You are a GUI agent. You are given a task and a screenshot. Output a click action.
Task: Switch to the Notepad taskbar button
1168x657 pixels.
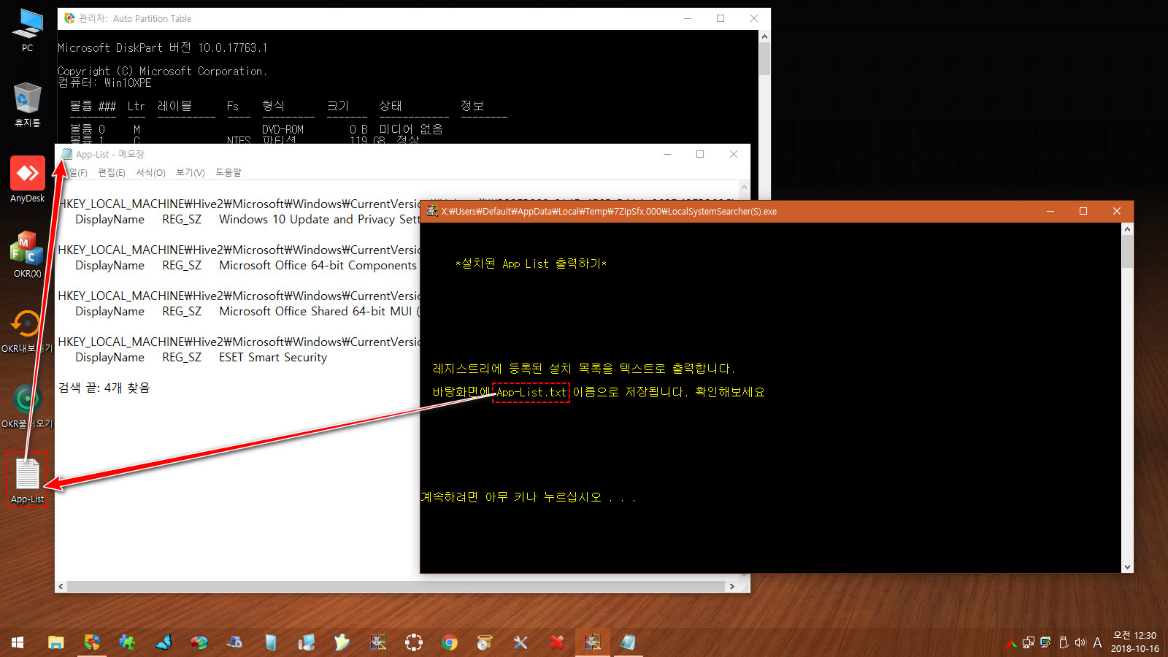coord(628,642)
